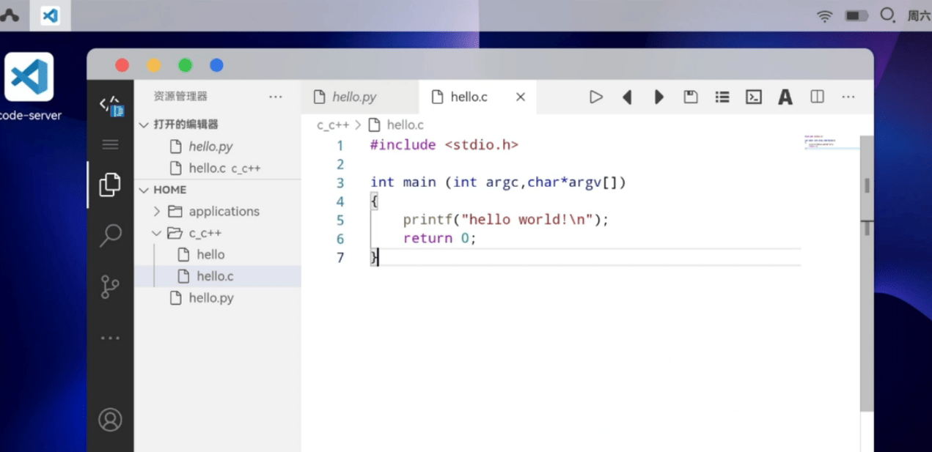Toggle the hamburger menu in activity bar
The height and width of the screenshot is (452, 932).
(x=110, y=144)
